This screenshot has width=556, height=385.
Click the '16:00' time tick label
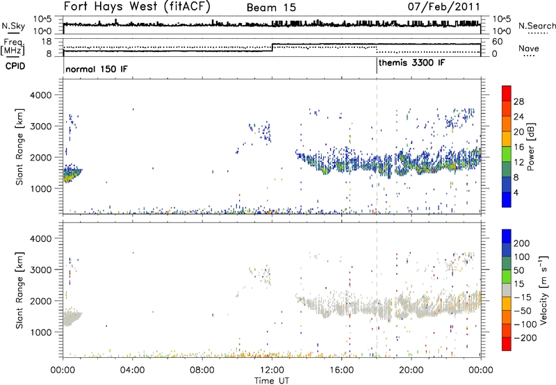point(341,370)
